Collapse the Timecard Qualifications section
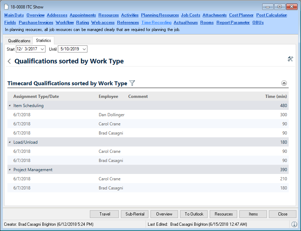 click(x=284, y=83)
